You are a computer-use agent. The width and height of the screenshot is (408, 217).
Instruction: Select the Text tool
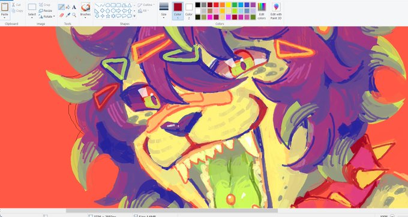74,7
